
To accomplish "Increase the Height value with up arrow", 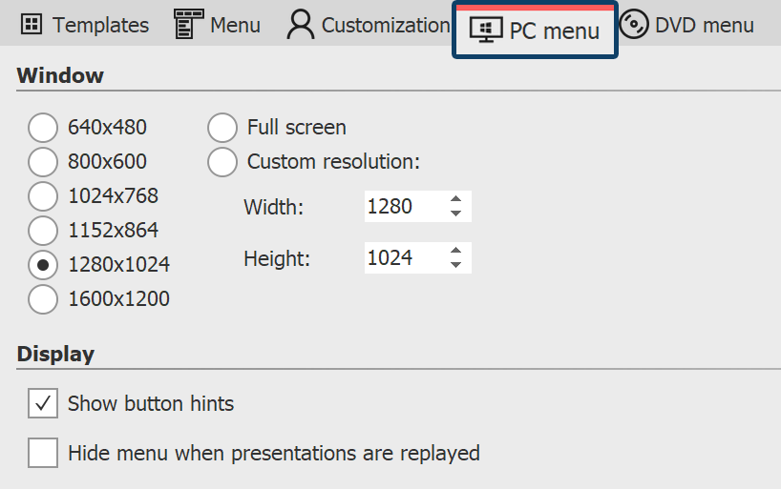I will 456,252.
